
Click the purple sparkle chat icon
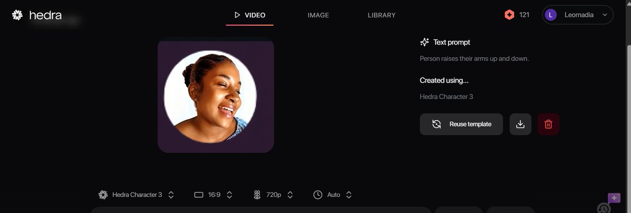(614, 198)
